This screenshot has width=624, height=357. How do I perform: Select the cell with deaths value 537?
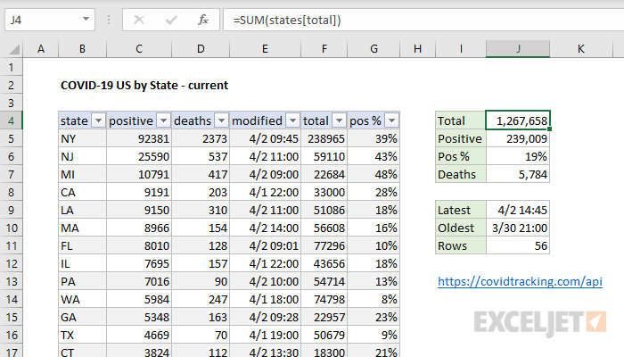[201, 156]
